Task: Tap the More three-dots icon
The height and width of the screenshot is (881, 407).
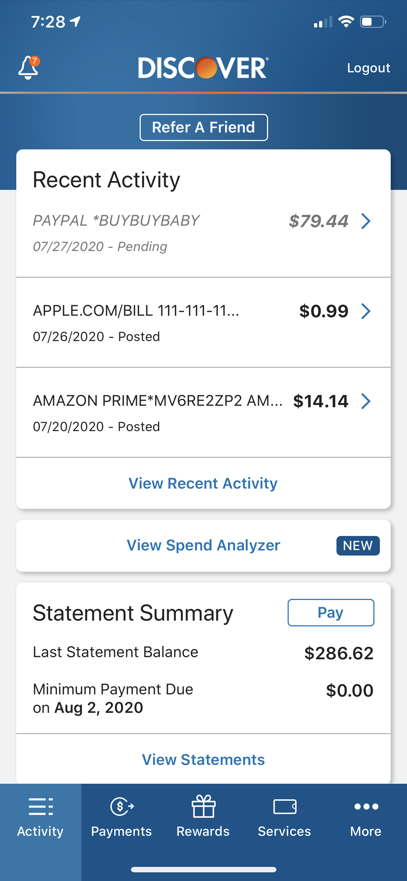Action: pos(366,806)
